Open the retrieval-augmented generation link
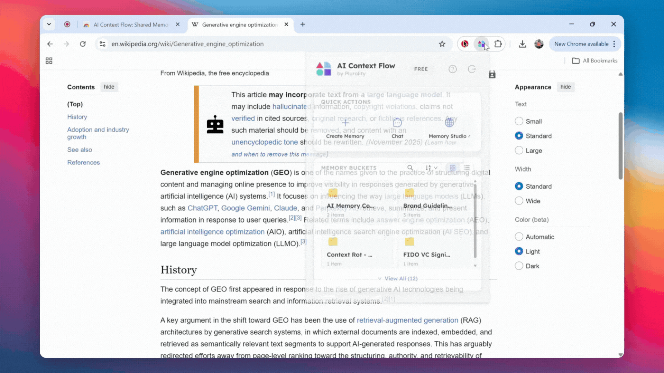Screen dimensions: 664x373 (x=407, y=320)
